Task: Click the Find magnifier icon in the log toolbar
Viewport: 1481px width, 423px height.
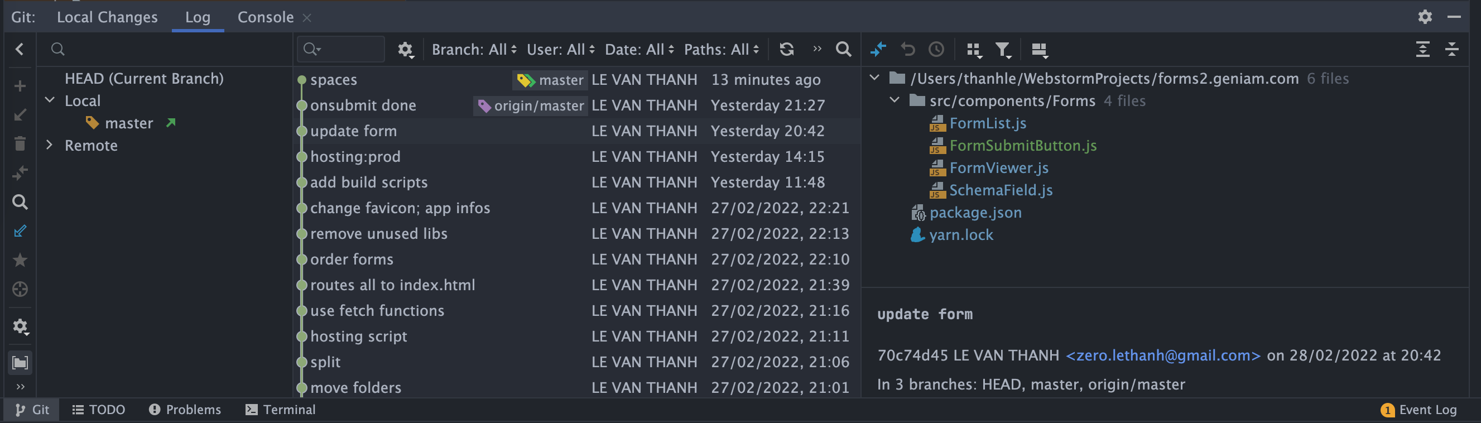Action: pos(843,50)
